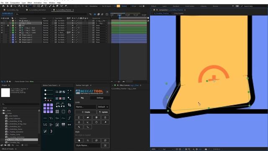268x151 pixels.
Task: Click the S-curve icon in Motion Tools
Action: pos(70,118)
